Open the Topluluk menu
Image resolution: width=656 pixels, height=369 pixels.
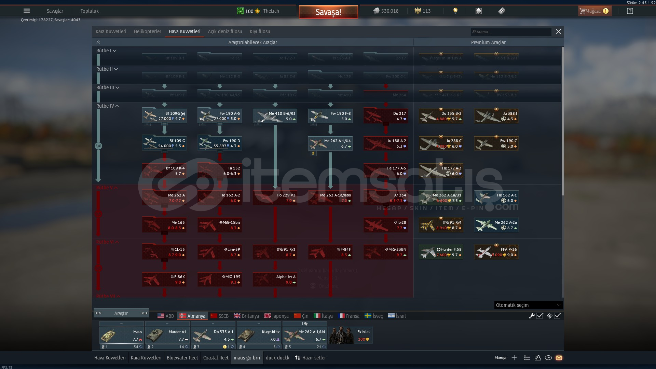coord(90,11)
